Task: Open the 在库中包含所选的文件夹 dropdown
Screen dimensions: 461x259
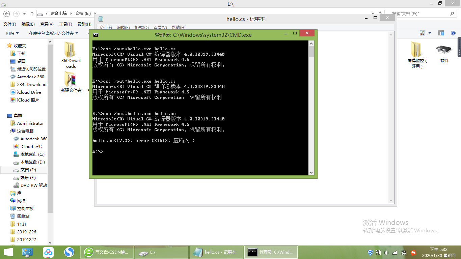Action: [53, 33]
